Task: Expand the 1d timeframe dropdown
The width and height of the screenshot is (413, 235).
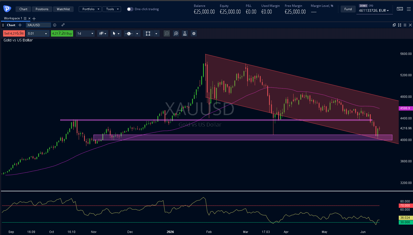Action: coord(85,34)
